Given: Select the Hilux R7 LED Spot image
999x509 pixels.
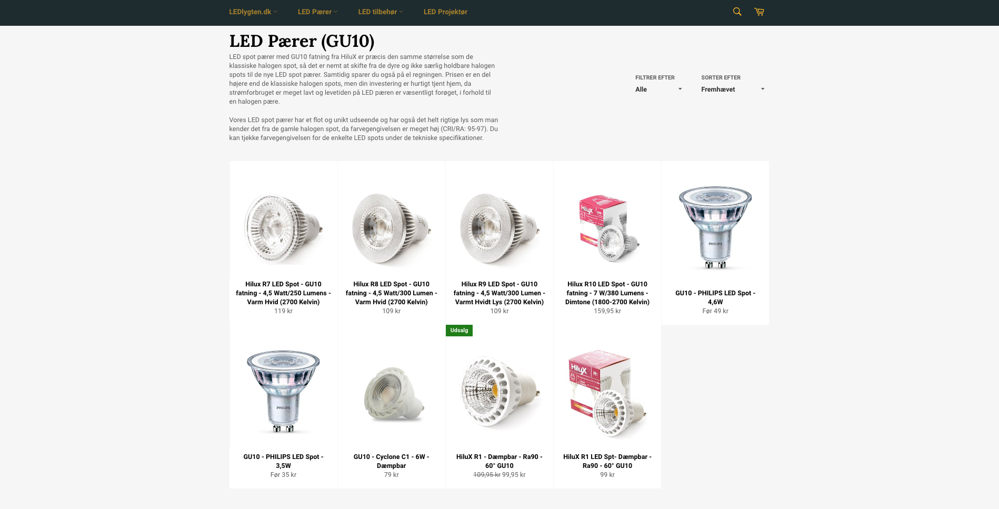Looking at the screenshot, I should (x=283, y=229).
